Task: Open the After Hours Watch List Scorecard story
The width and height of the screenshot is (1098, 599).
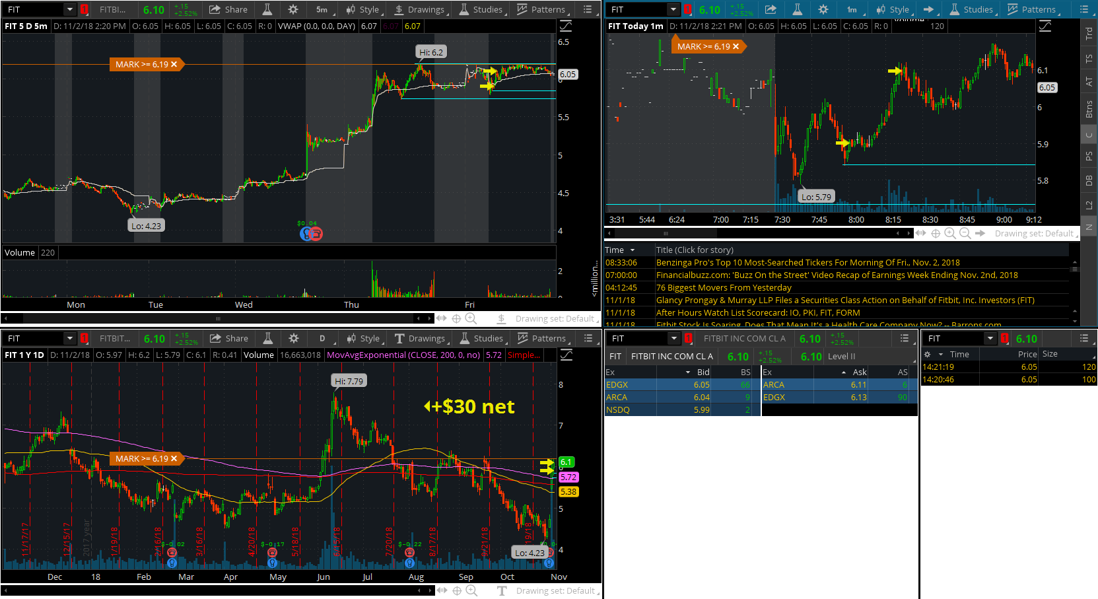Action: tap(758, 313)
